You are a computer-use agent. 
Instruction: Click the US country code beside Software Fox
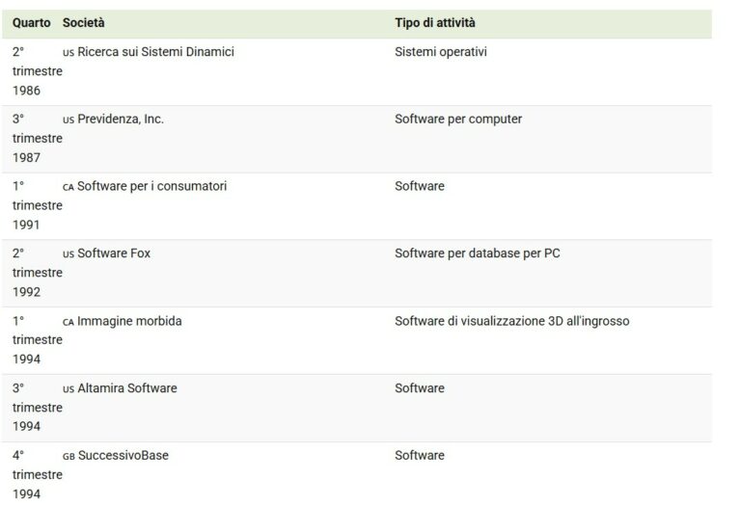(x=69, y=253)
